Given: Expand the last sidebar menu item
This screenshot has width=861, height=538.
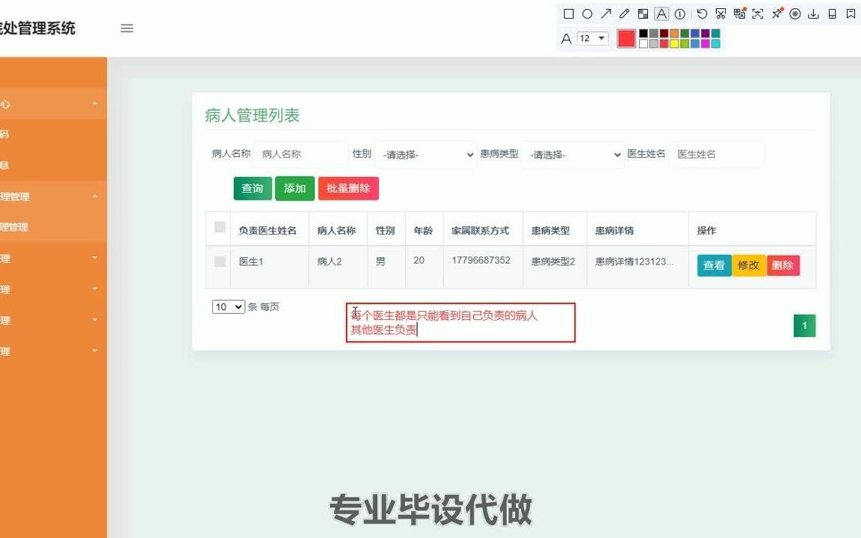Looking at the screenshot, I should coord(52,350).
